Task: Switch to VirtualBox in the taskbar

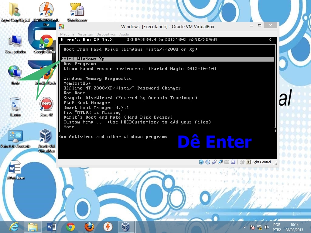Action: pos(127,227)
